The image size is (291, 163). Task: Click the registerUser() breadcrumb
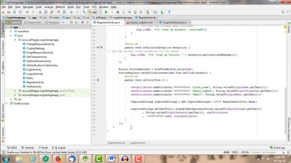click(x=138, y=143)
